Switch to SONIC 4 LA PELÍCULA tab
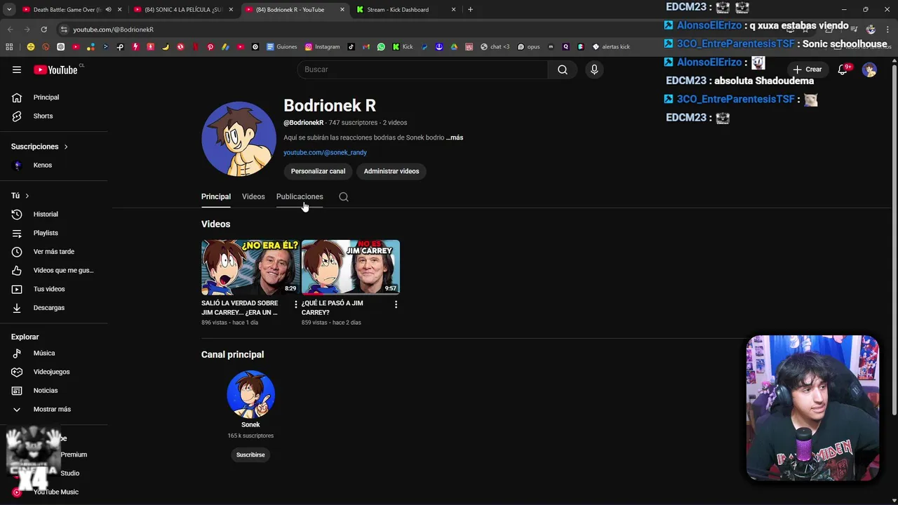The width and height of the screenshot is (898, 505). [x=182, y=10]
